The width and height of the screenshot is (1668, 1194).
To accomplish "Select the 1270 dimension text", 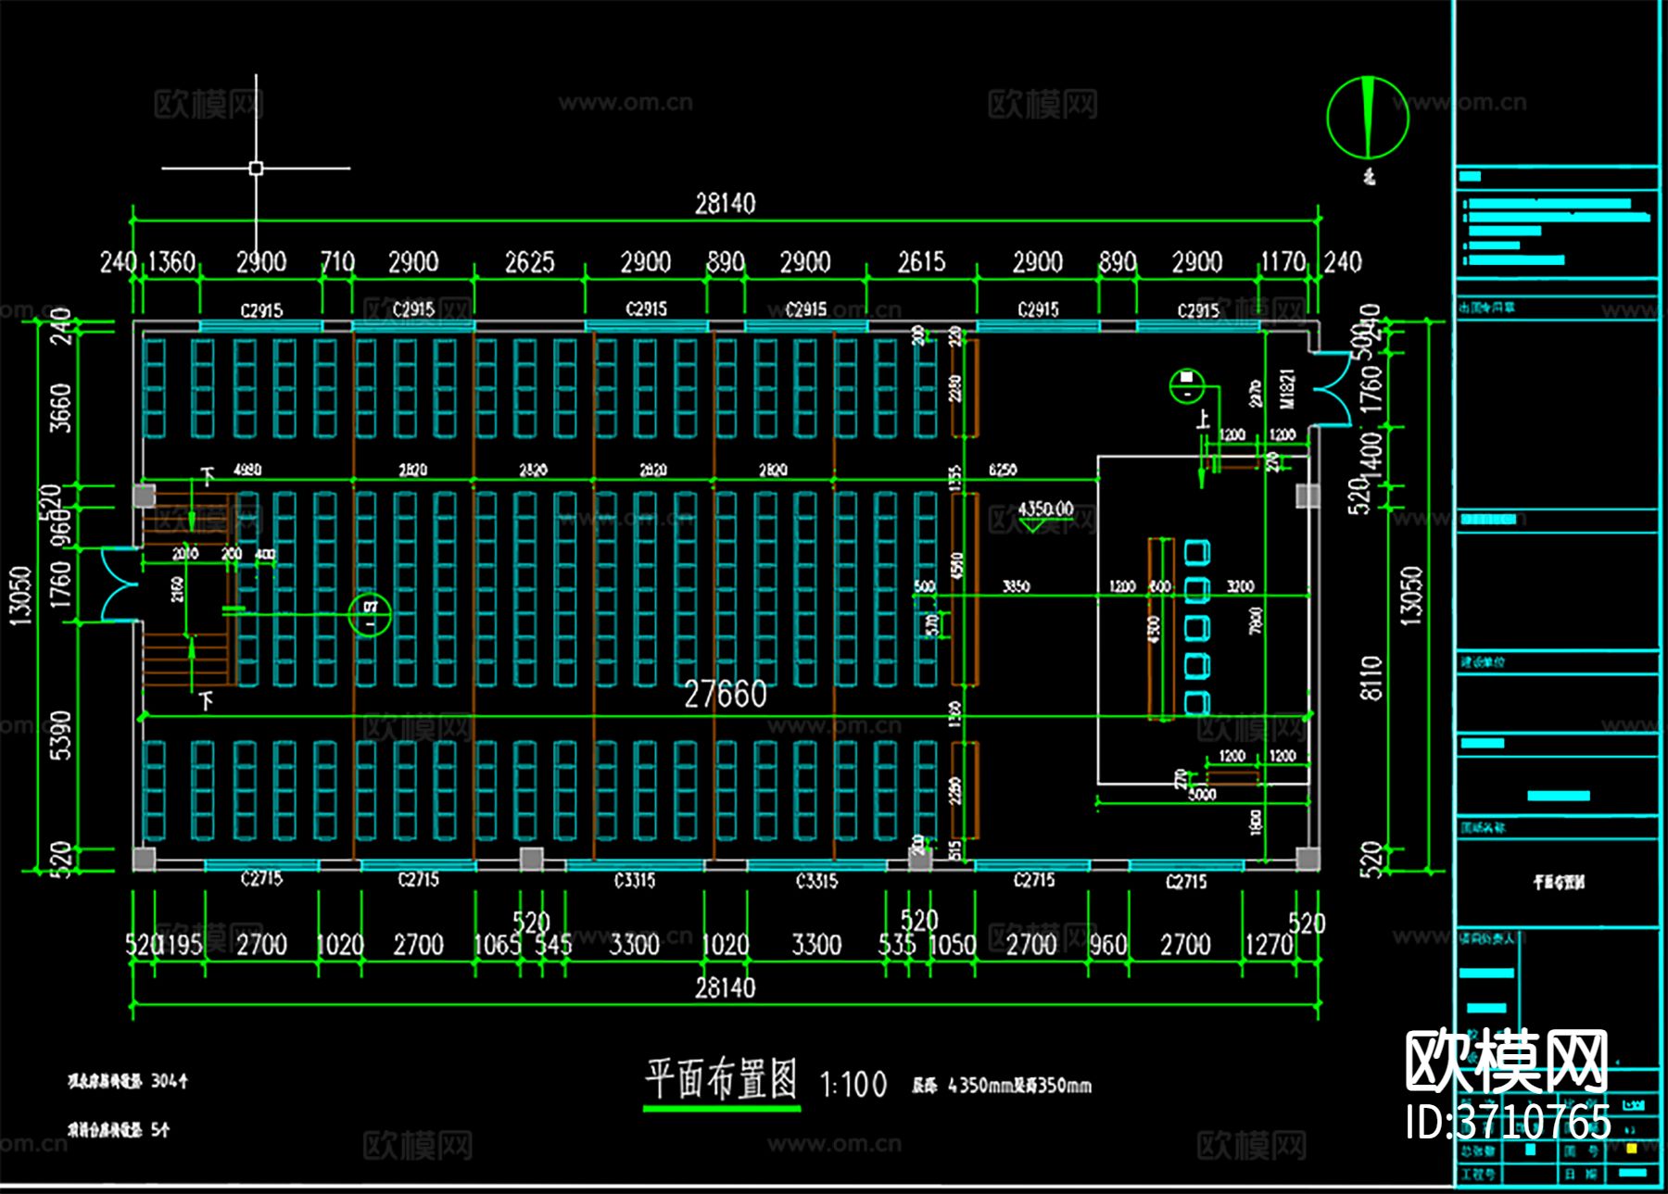I will (x=1268, y=945).
